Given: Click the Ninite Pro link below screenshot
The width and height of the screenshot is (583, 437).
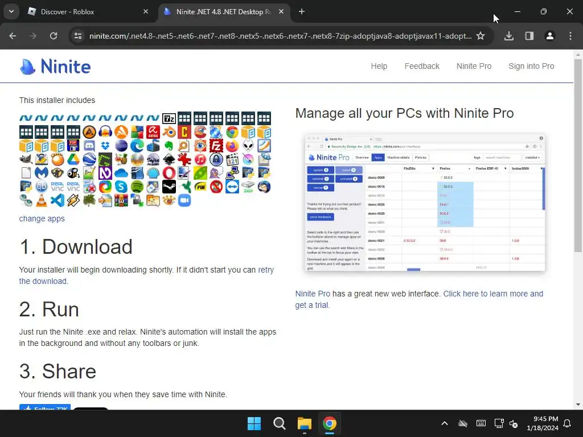Looking at the screenshot, I should [313, 294].
